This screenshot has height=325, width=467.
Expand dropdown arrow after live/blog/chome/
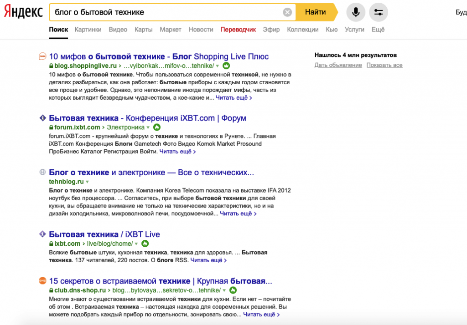pos(136,244)
